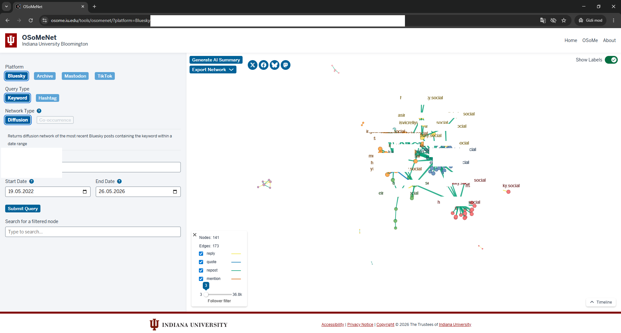Select the Bluesky platform

coord(16,76)
